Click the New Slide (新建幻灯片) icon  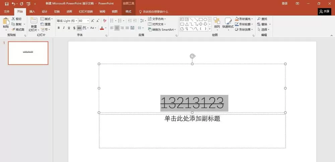coord(34,20)
